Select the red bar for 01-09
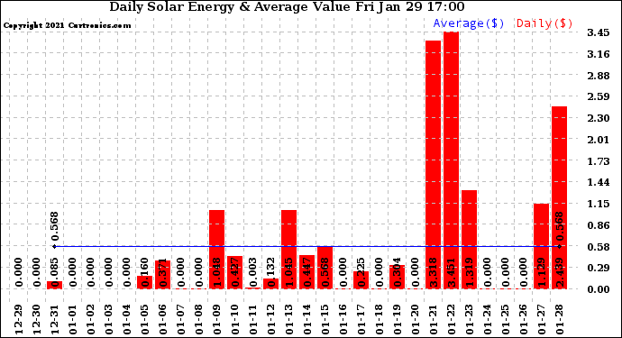This screenshot has width=622, height=338. click(217, 250)
